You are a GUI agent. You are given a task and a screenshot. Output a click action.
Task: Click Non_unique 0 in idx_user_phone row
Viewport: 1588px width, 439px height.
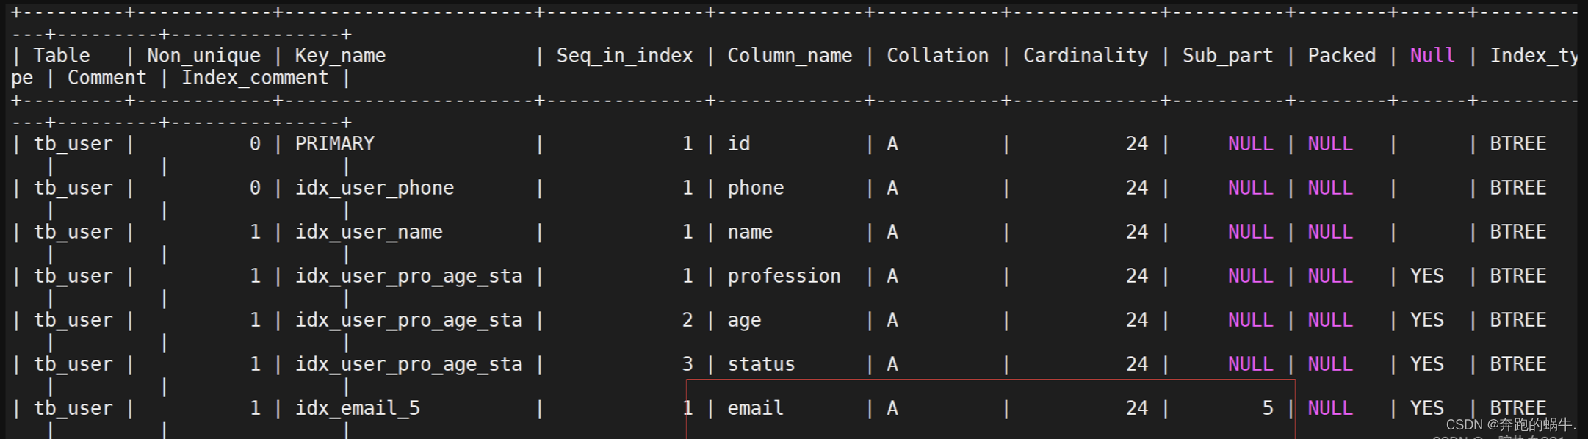coord(255,188)
